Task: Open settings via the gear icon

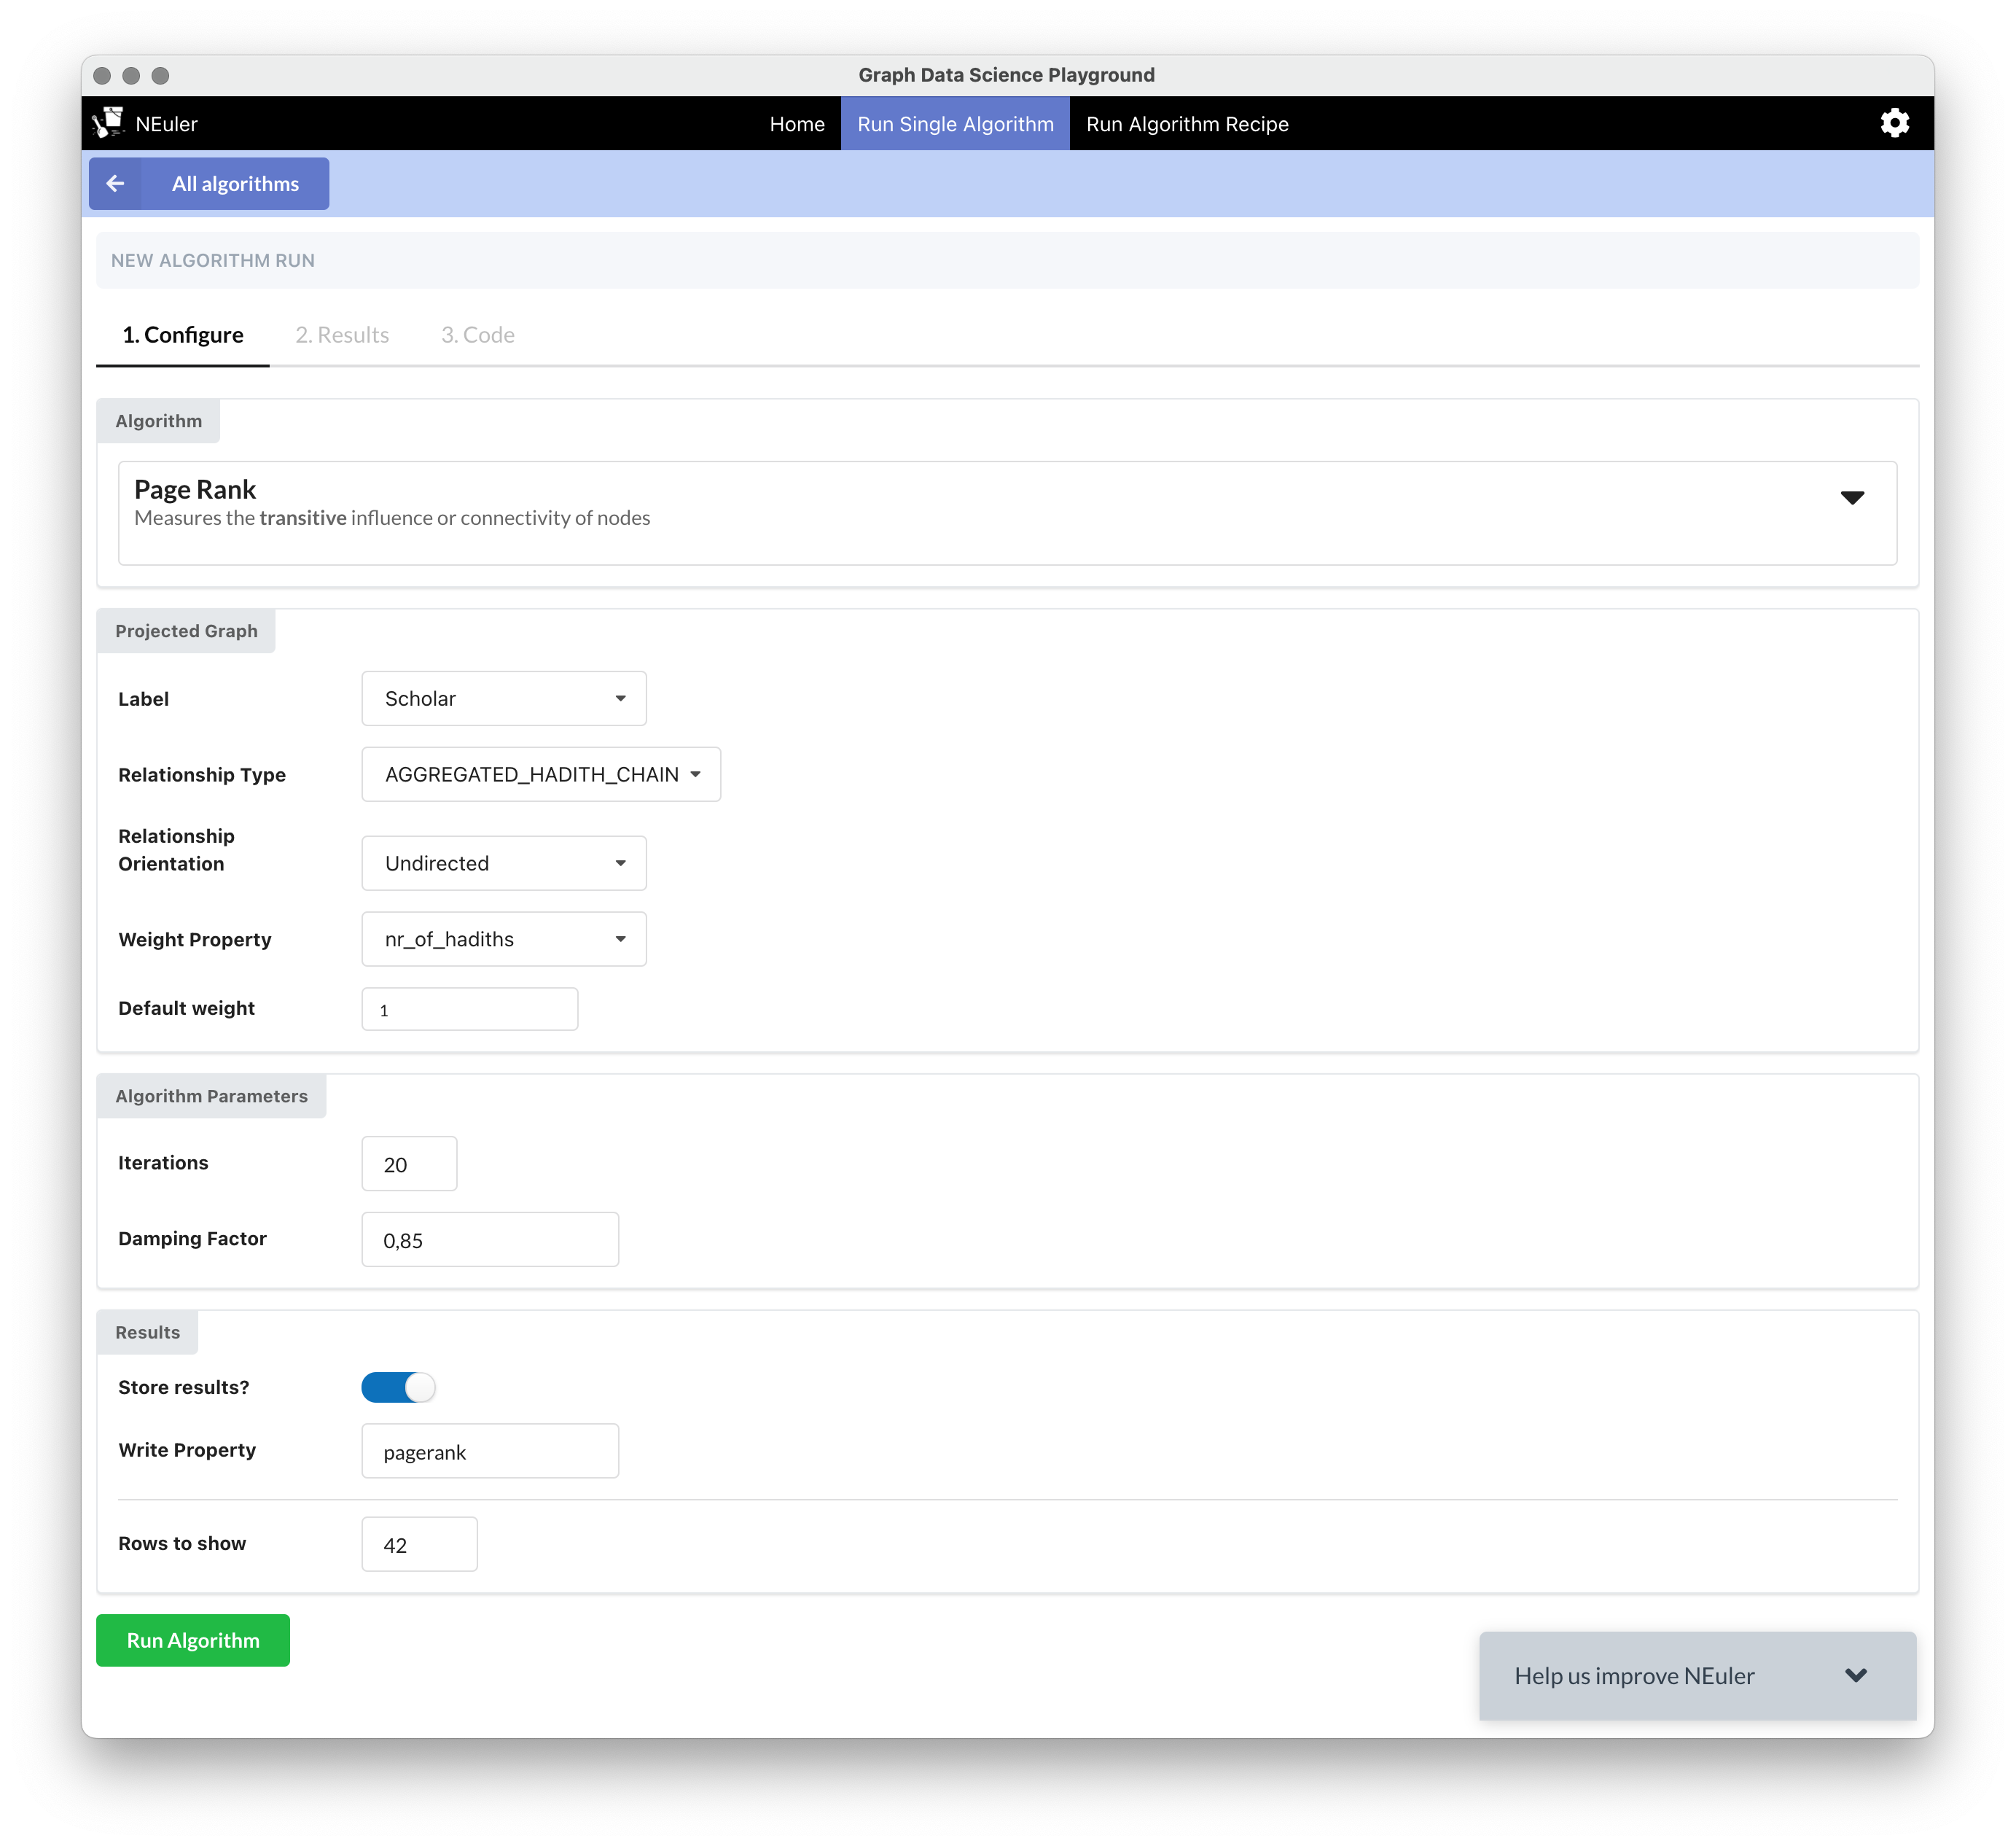Action: coord(1894,123)
